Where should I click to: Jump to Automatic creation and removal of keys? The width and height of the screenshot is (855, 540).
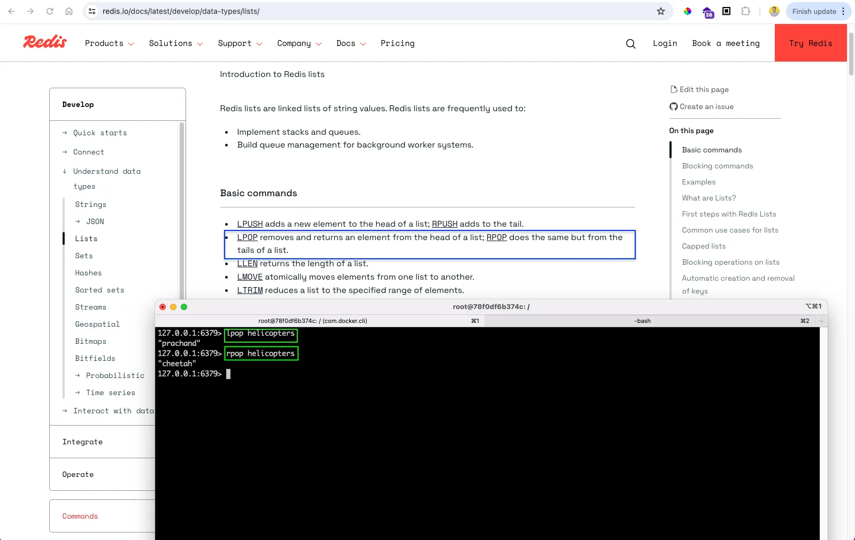(x=738, y=284)
